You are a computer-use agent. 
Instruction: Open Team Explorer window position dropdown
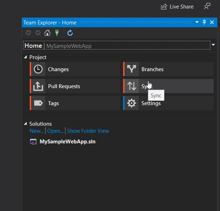(x=197, y=22)
